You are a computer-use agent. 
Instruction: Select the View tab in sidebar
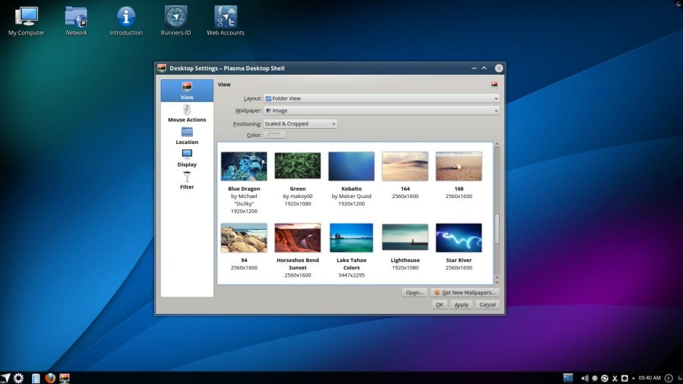point(187,91)
